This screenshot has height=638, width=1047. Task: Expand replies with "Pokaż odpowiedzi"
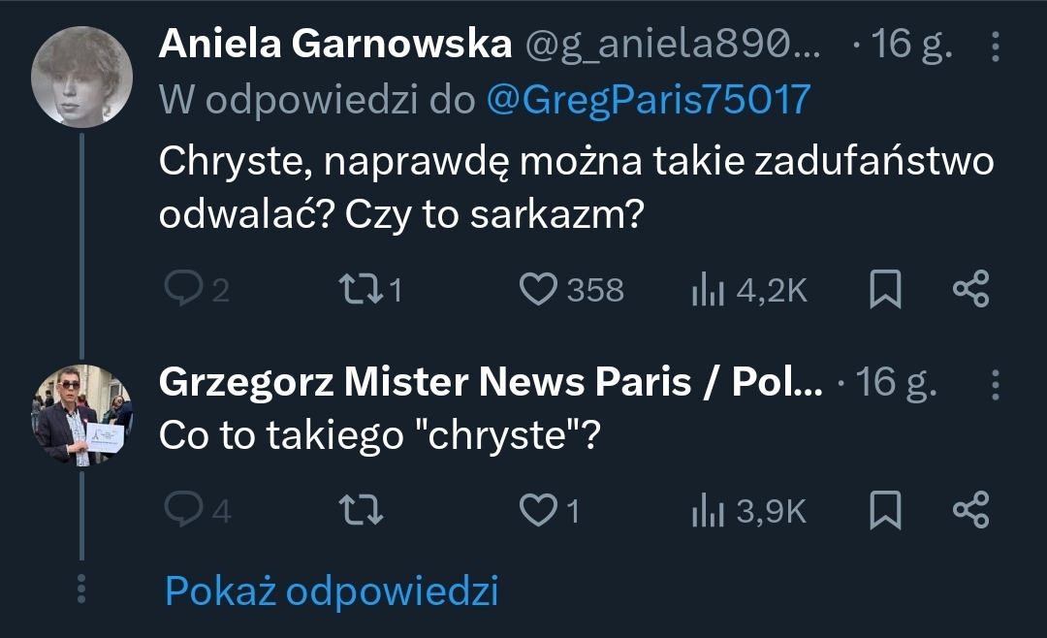[x=332, y=590]
